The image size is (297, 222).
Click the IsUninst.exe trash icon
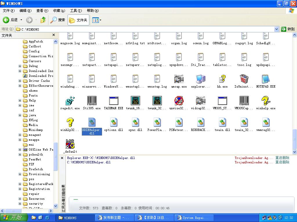point(244,79)
